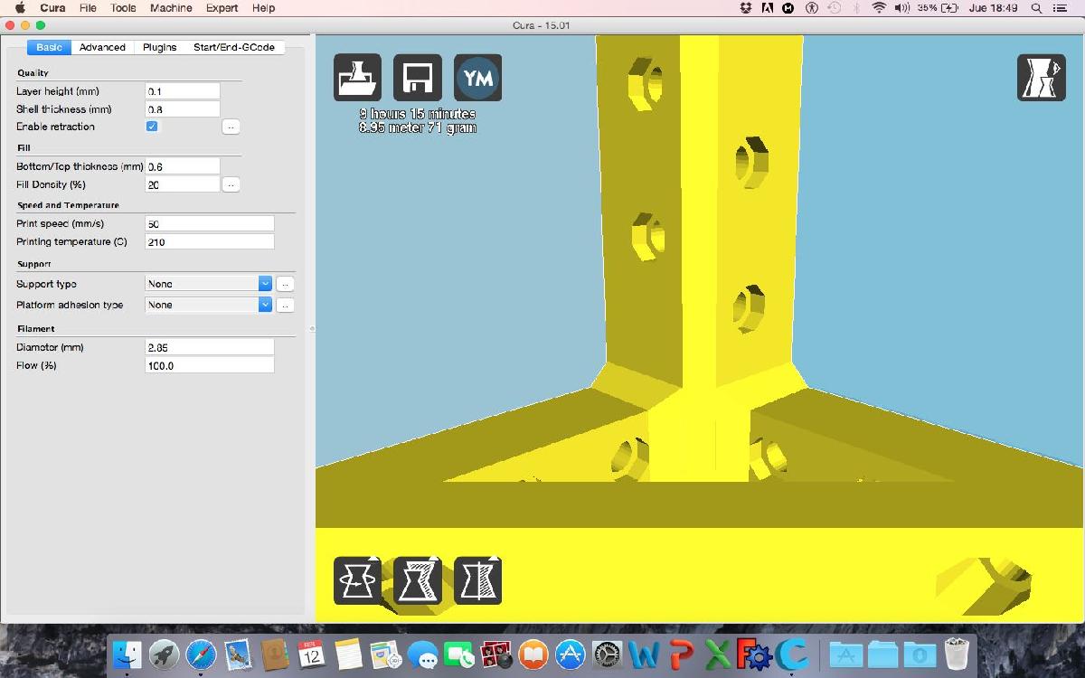The image size is (1085, 678).
Task: Click the Layer height input field
Action: point(183,91)
